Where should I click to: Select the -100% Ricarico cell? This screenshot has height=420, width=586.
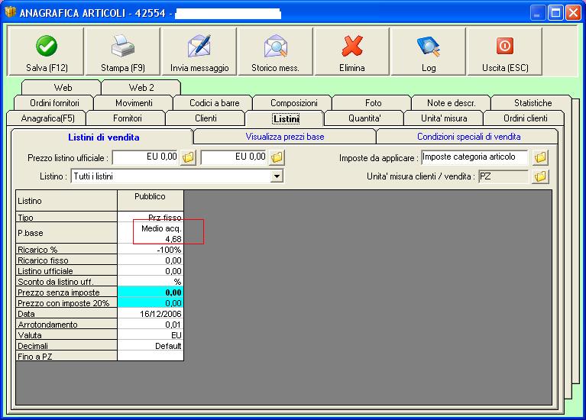[151, 249]
